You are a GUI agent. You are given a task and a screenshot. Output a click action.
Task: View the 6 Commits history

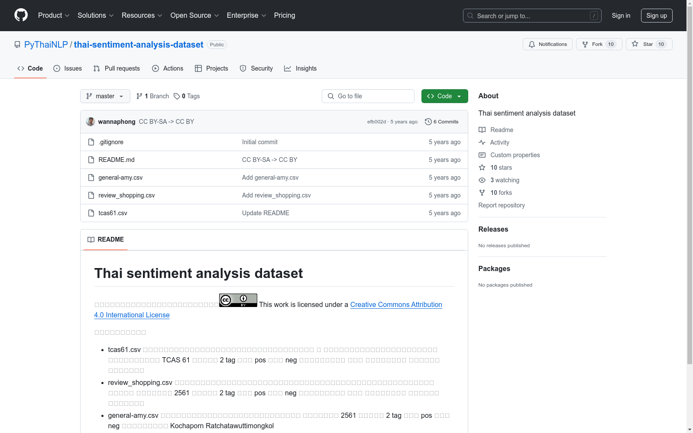coord(442,122)
